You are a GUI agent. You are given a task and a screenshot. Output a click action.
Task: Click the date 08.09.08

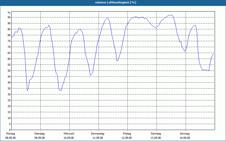click(x=10, y=138)
